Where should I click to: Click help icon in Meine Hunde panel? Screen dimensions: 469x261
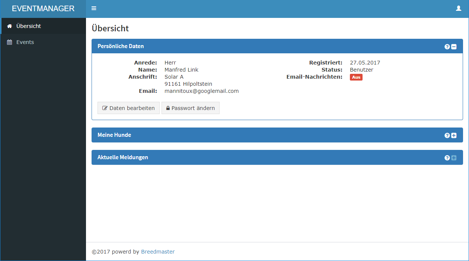coord(447,135)
